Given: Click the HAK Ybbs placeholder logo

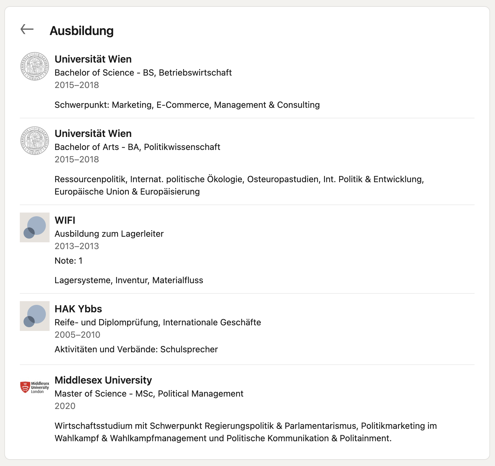Looking at the screenshot, I should click(35, 316).
